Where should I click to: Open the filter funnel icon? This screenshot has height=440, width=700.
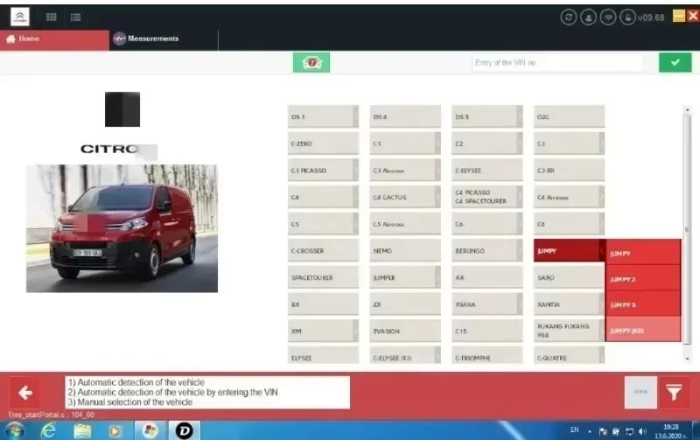pos(674,392)
